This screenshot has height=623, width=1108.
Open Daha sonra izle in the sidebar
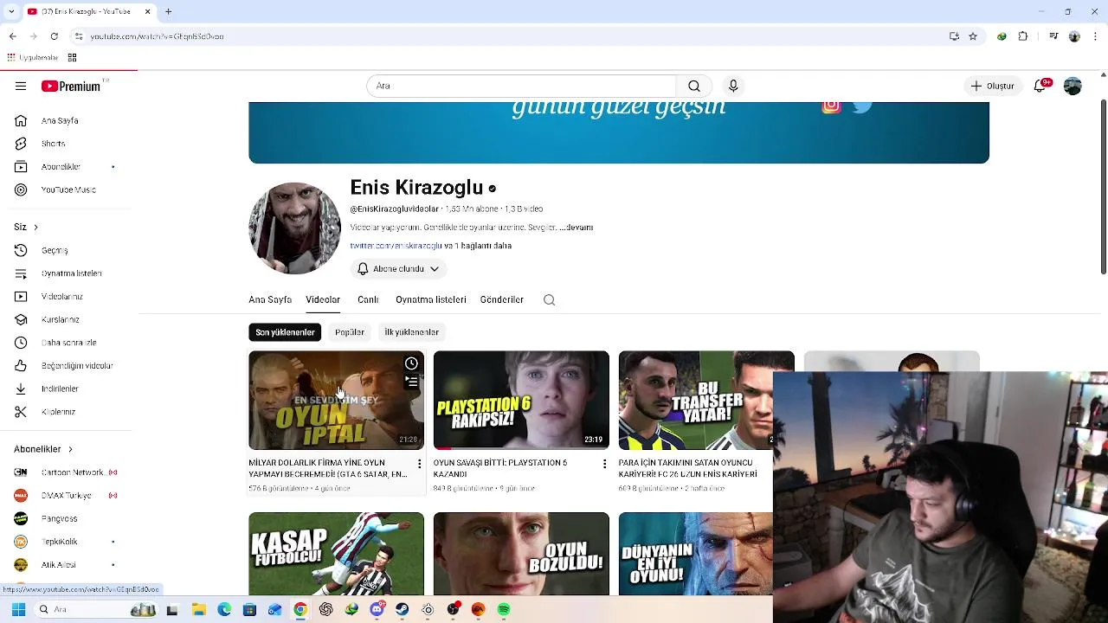click(69, 343)
